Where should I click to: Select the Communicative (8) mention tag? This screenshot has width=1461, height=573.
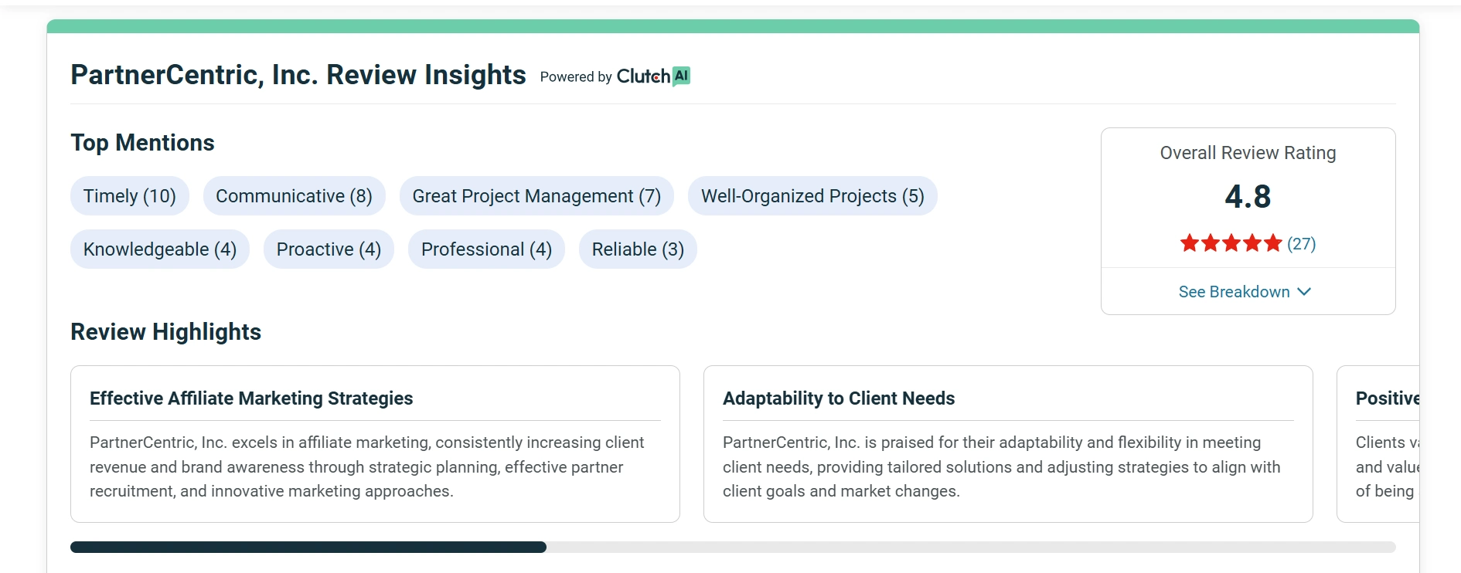(294, 196)
